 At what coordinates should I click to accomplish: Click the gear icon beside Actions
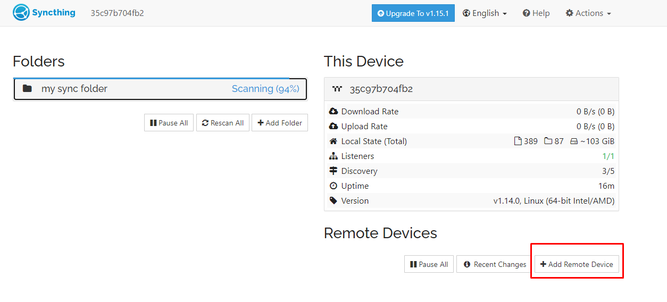click(x=569, y=13)
